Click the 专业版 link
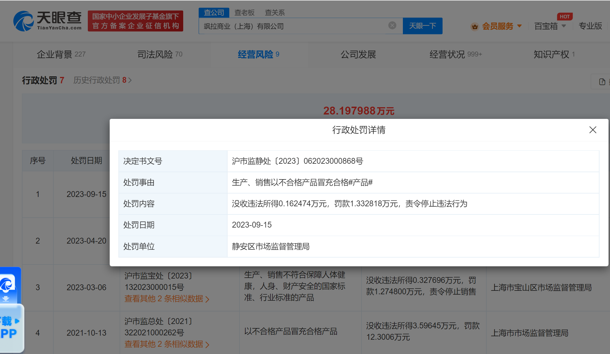610x354 pixels. (x=590, y=26)
